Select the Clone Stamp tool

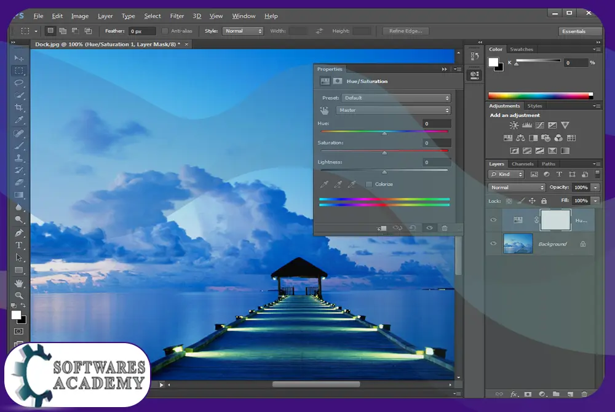pos(18,158)
